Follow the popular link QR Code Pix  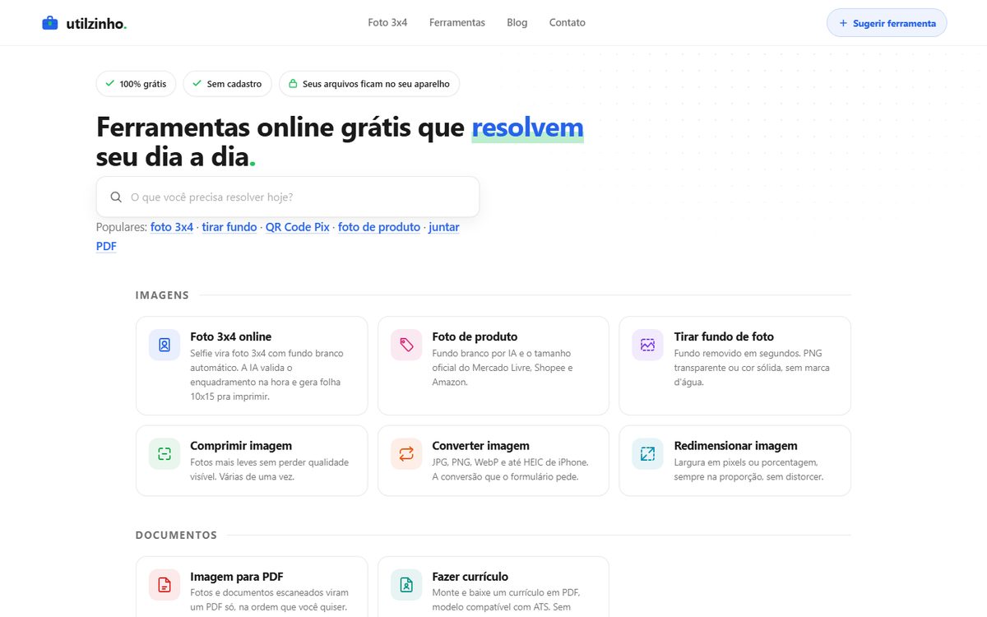pyautogui.click(x=297, y=227)
